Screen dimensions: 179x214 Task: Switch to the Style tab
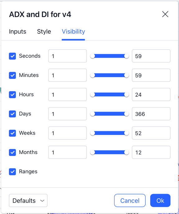[x=44, y=31]
